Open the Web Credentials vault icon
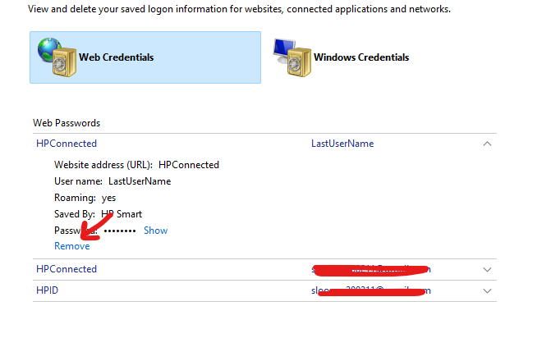This screenshot has width=560, height=361. tap(57, 57)
